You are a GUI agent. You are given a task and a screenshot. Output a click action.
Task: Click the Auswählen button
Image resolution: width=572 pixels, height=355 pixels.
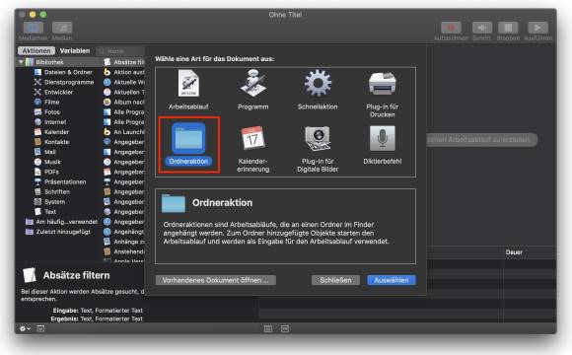point(392,280)
